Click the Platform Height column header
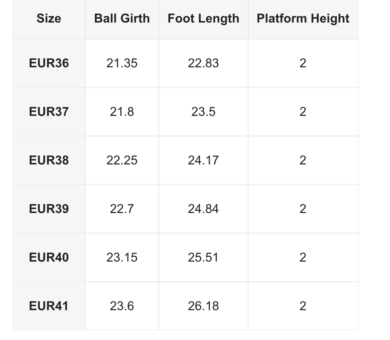Viewport: 390px width, 340px height. pos(303,18)
